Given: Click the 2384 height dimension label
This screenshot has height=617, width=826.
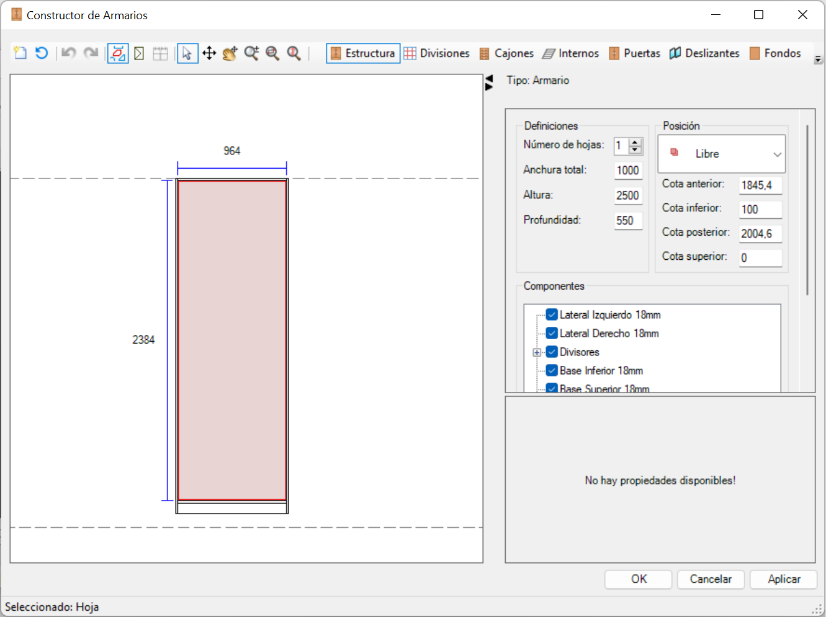Looking at the screenshot, I should click(x=143, y=340).
